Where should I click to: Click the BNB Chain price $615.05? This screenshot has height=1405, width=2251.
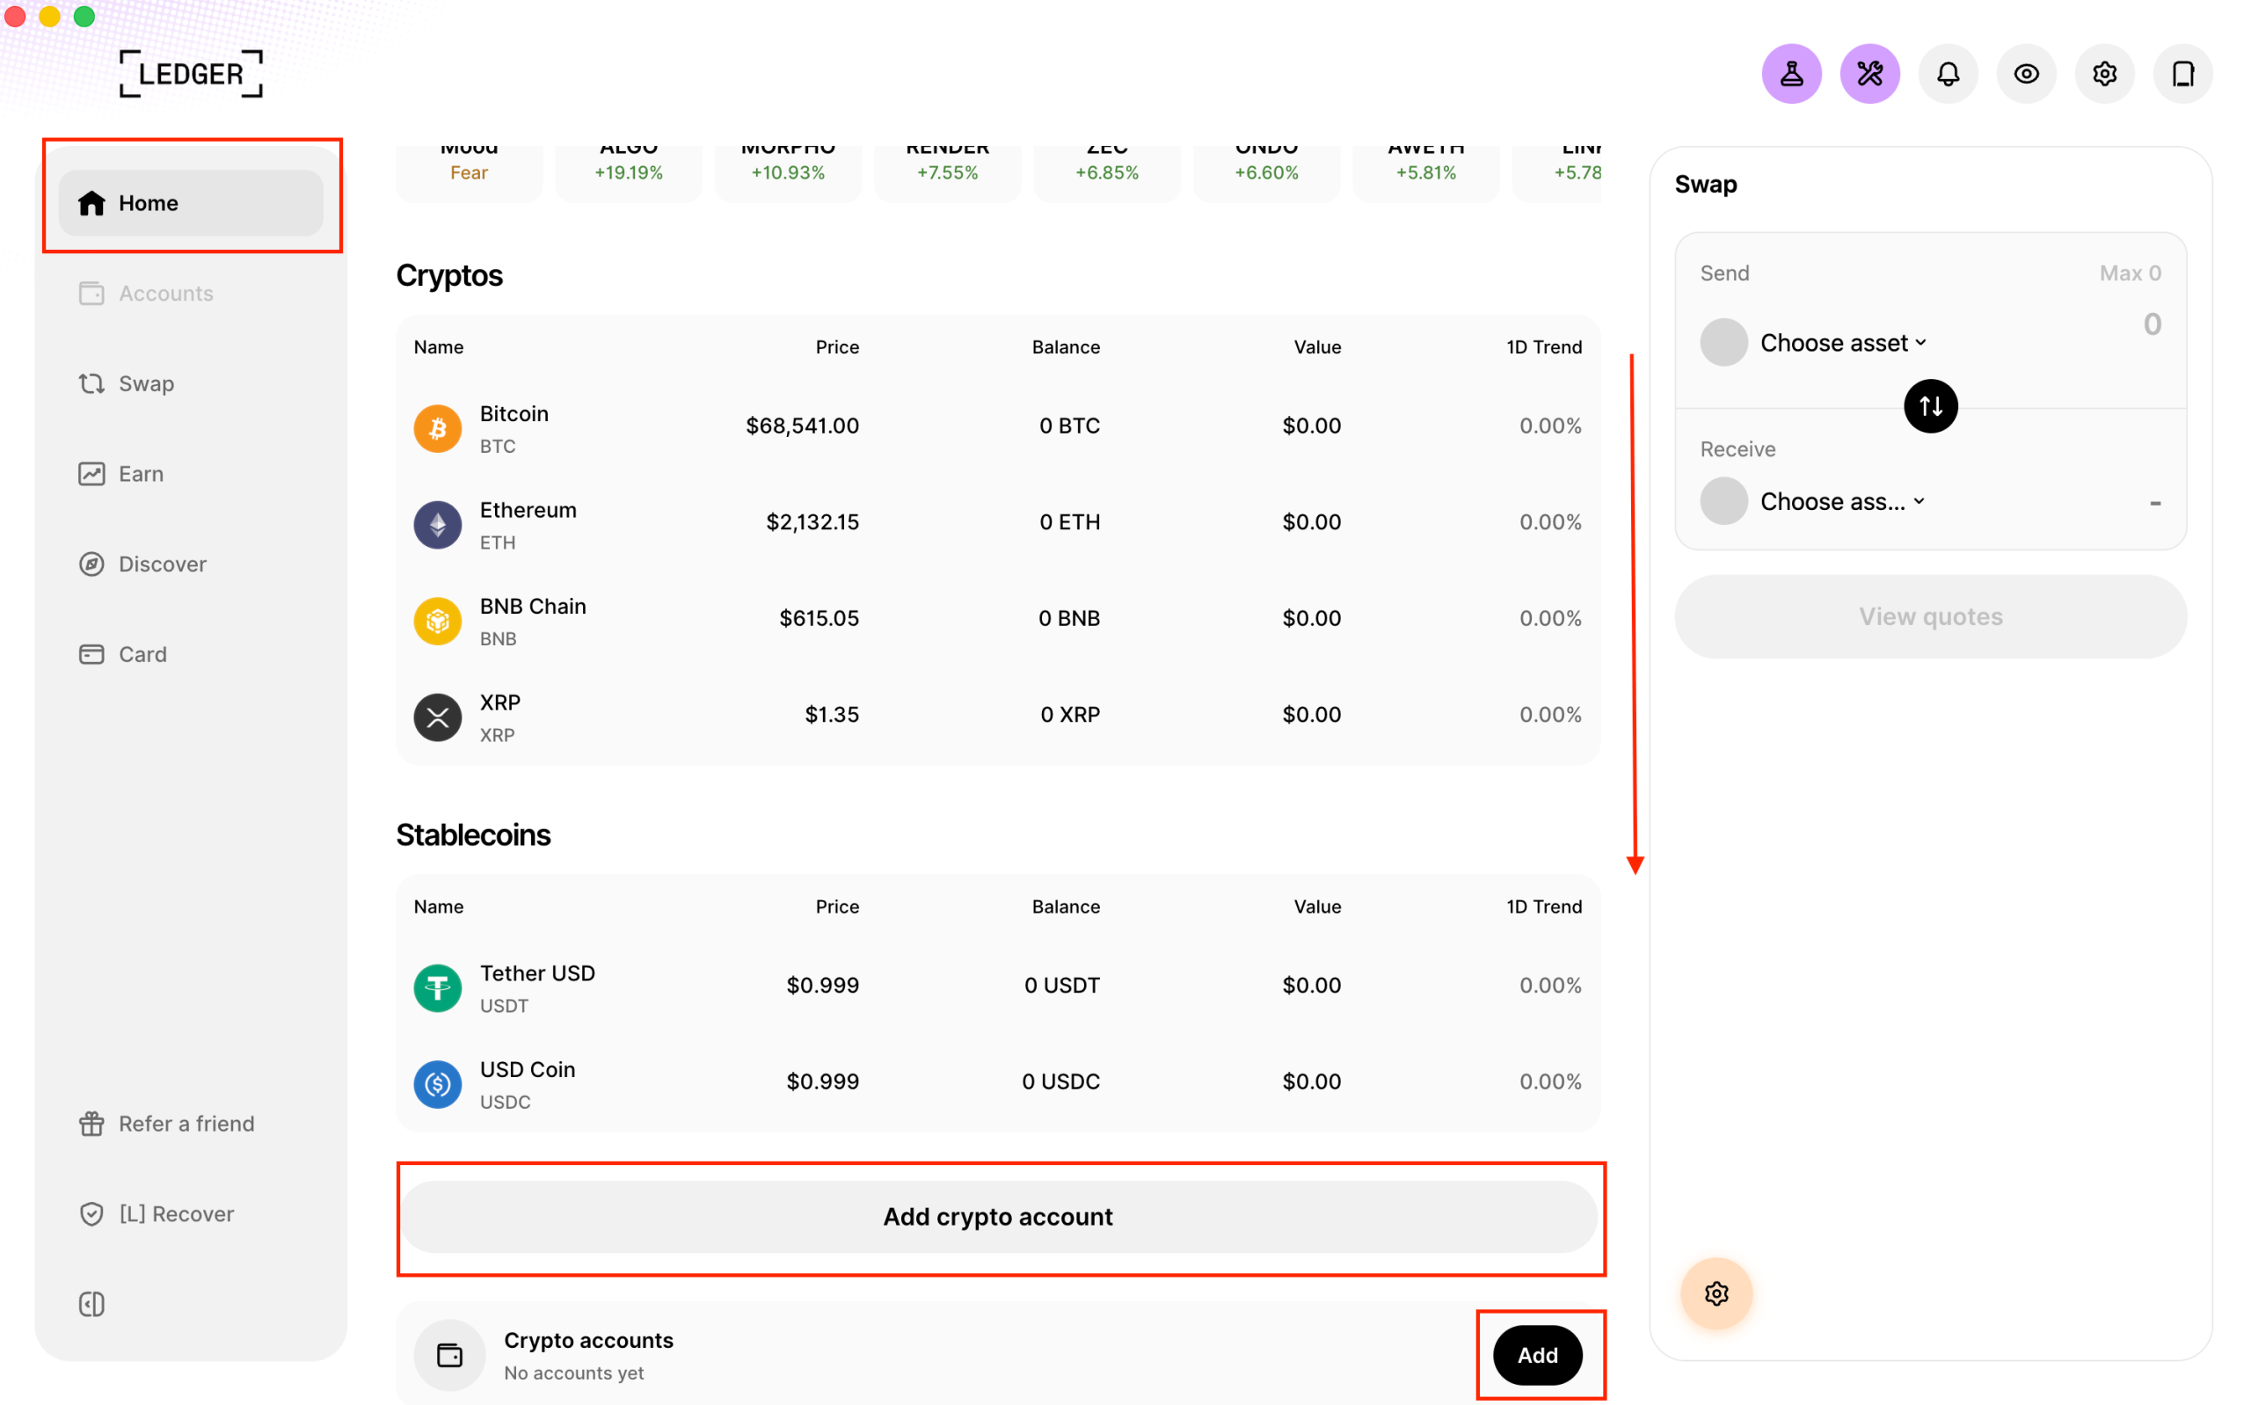point(820,618)
